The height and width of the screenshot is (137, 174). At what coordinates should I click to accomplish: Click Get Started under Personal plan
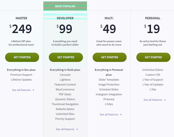pos(153,57)
